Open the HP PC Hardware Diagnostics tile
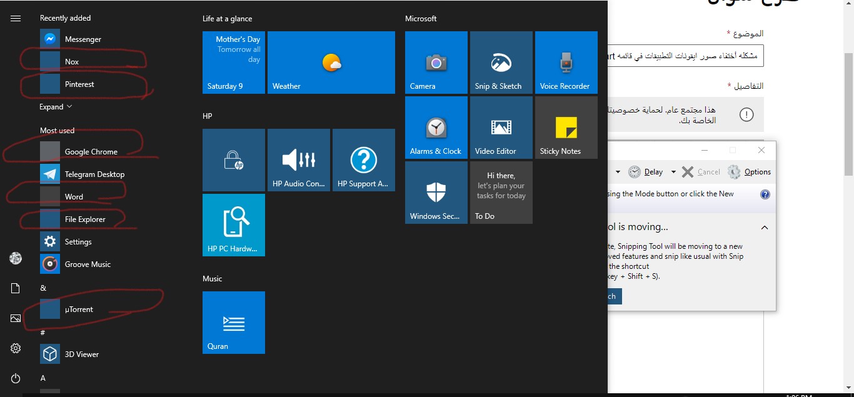Image resolution: width=854 pixels, height=397 pixels. 234,225
